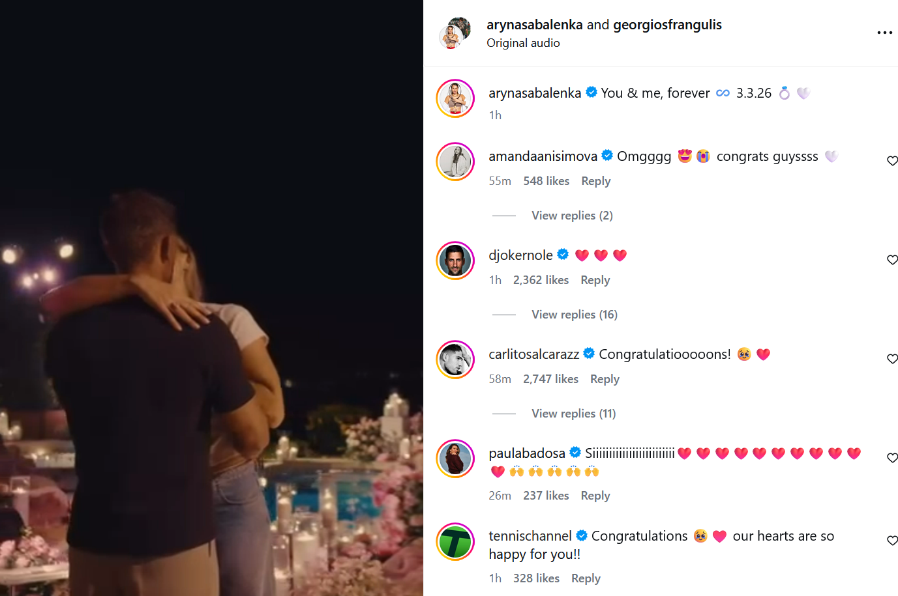Open the three-dot more options menu
The width and height of the screenshot is (898, 596).
coord(884,33)
